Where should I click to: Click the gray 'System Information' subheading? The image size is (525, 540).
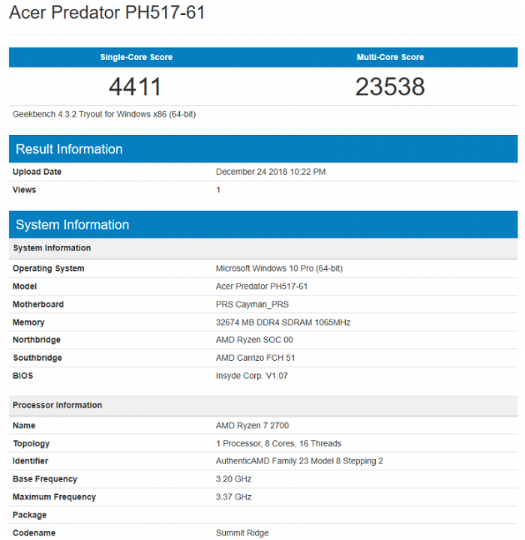point(263,248)
